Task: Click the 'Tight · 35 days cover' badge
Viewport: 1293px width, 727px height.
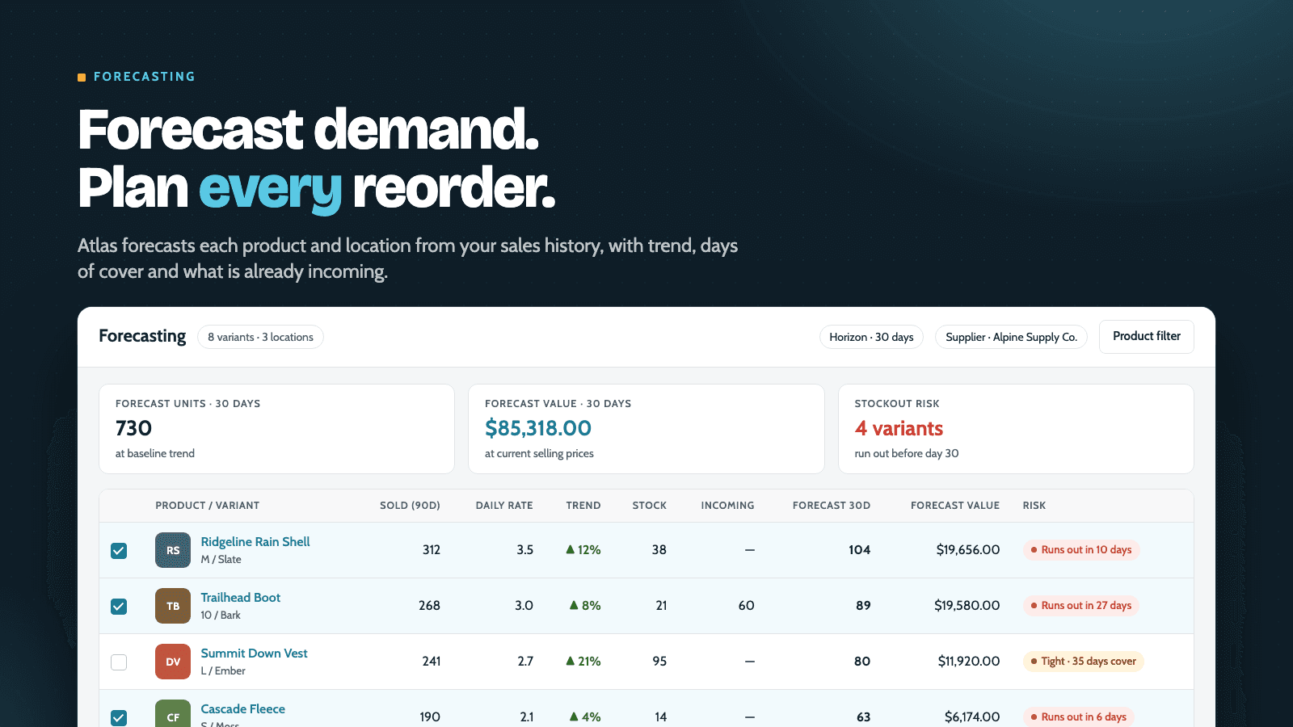Action: (1084, 662)
